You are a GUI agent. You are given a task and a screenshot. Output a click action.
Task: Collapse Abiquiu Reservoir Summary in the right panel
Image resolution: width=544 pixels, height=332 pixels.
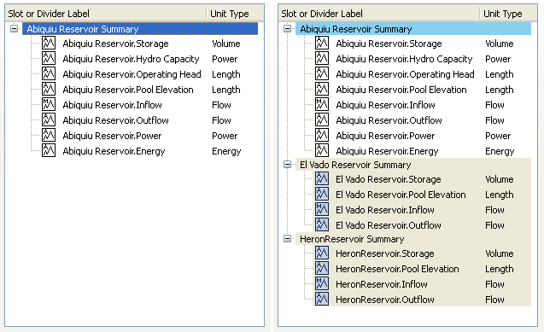[x=287, y=28]
